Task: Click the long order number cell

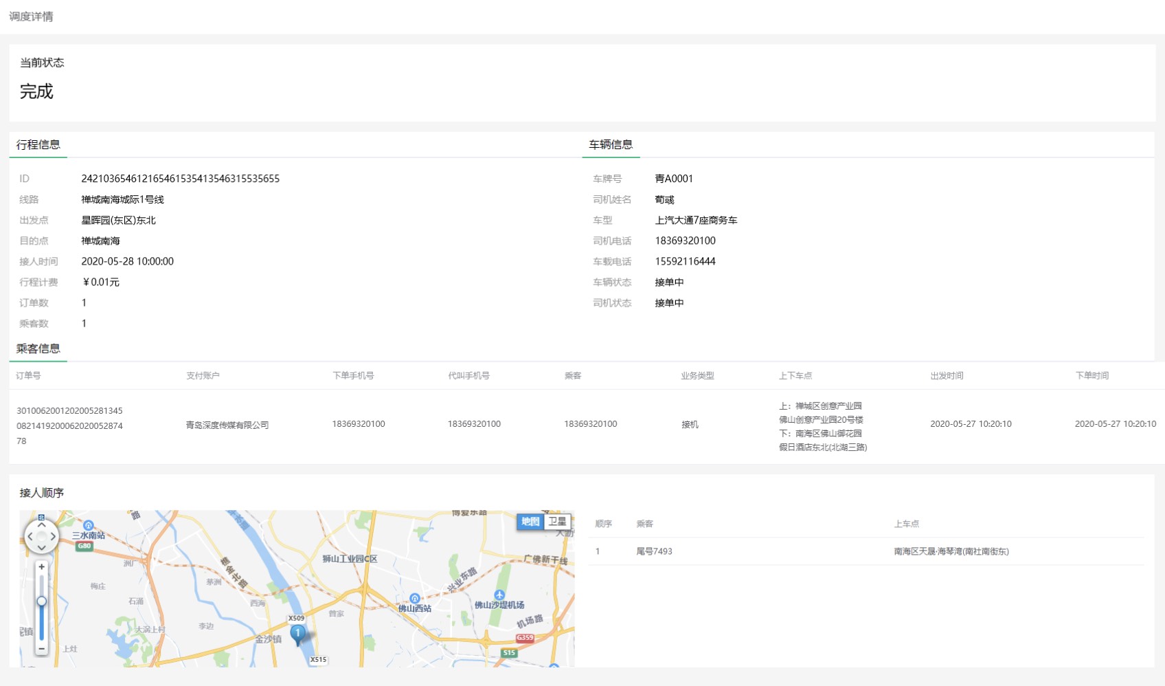Action: click(x=71, y=425)
